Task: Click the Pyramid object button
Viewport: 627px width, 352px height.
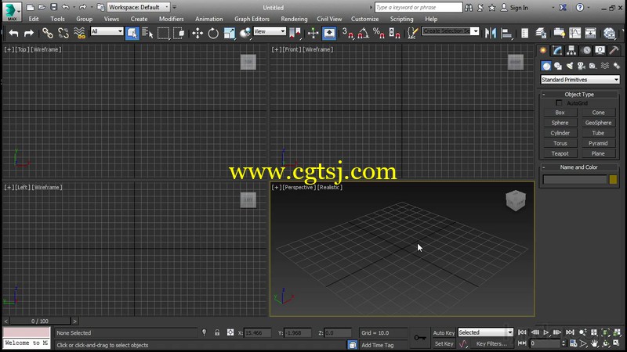Action: point(598,143)
